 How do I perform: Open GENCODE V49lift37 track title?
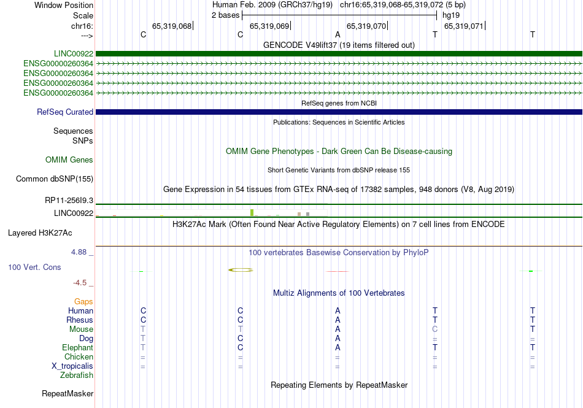click(x=339, y=45)
